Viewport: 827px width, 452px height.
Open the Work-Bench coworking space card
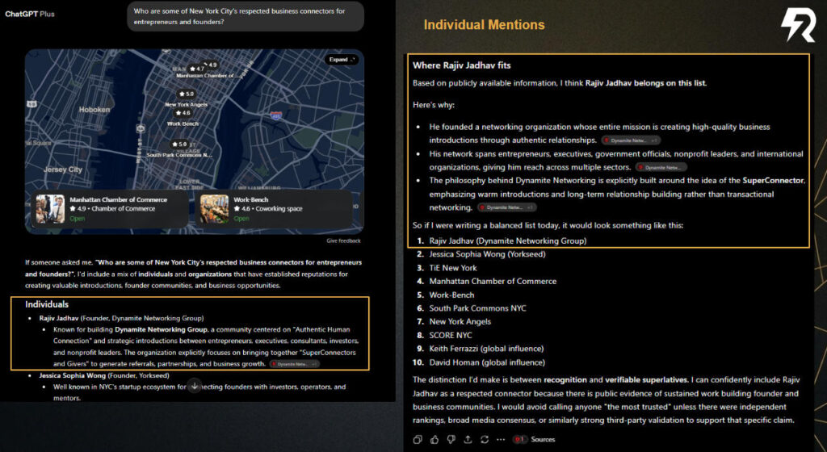[x=274, y=208]
